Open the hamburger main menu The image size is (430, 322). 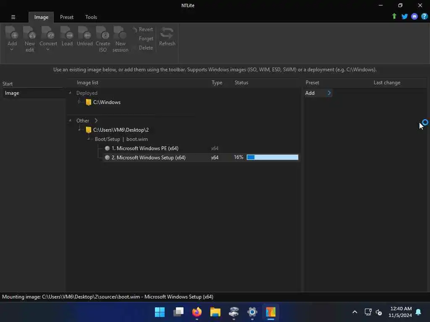click(13, 17)
